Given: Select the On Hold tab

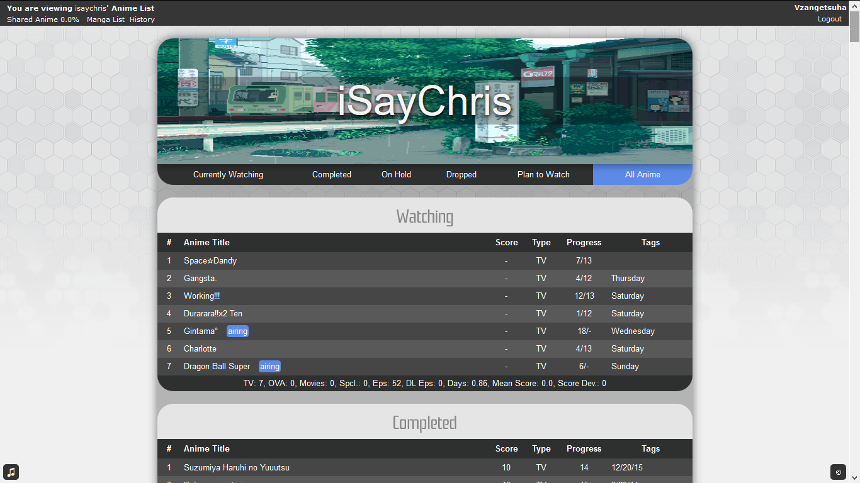Looking at the screenshot, I should pos(396,175).
